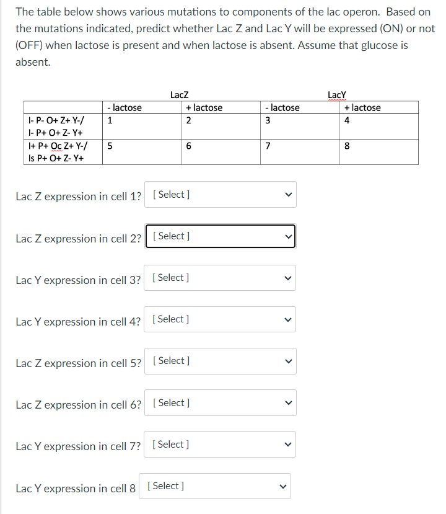Open the highlighted cell 2 Lac Z dropdown
The width and height of the screenshot is (446, 514).
[220, 236]
